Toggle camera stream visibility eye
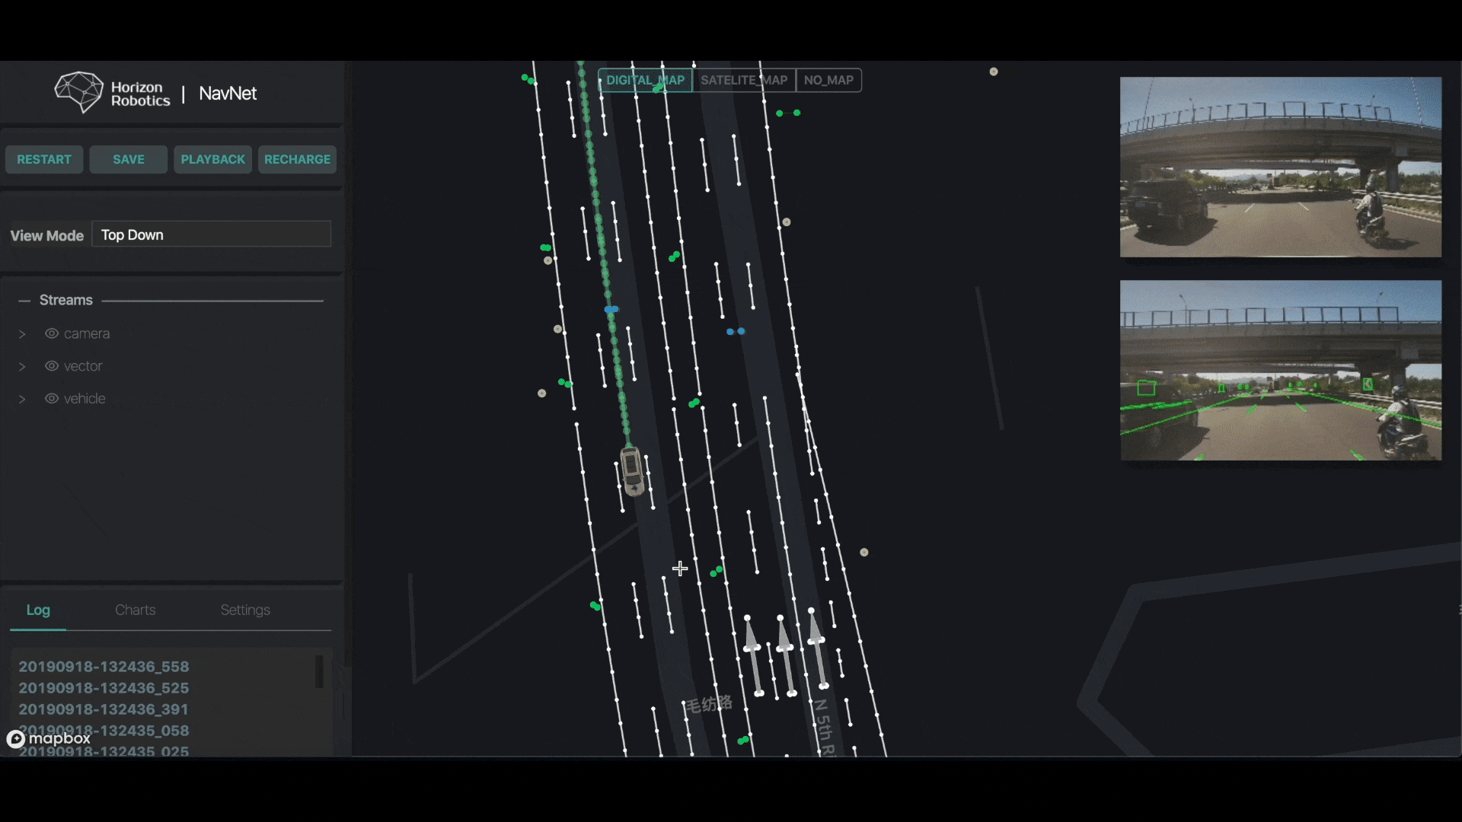 pos(52,333)
